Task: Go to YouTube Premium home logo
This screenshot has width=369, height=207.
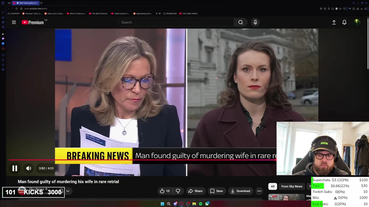Action: point(33,22)
